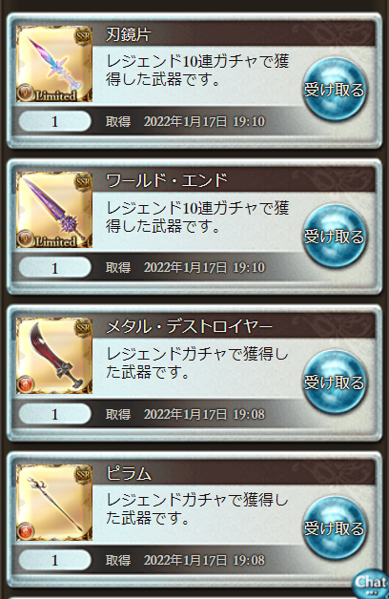Receive メタル・デストロイヤー with the 受け取る button

point(335,382)
